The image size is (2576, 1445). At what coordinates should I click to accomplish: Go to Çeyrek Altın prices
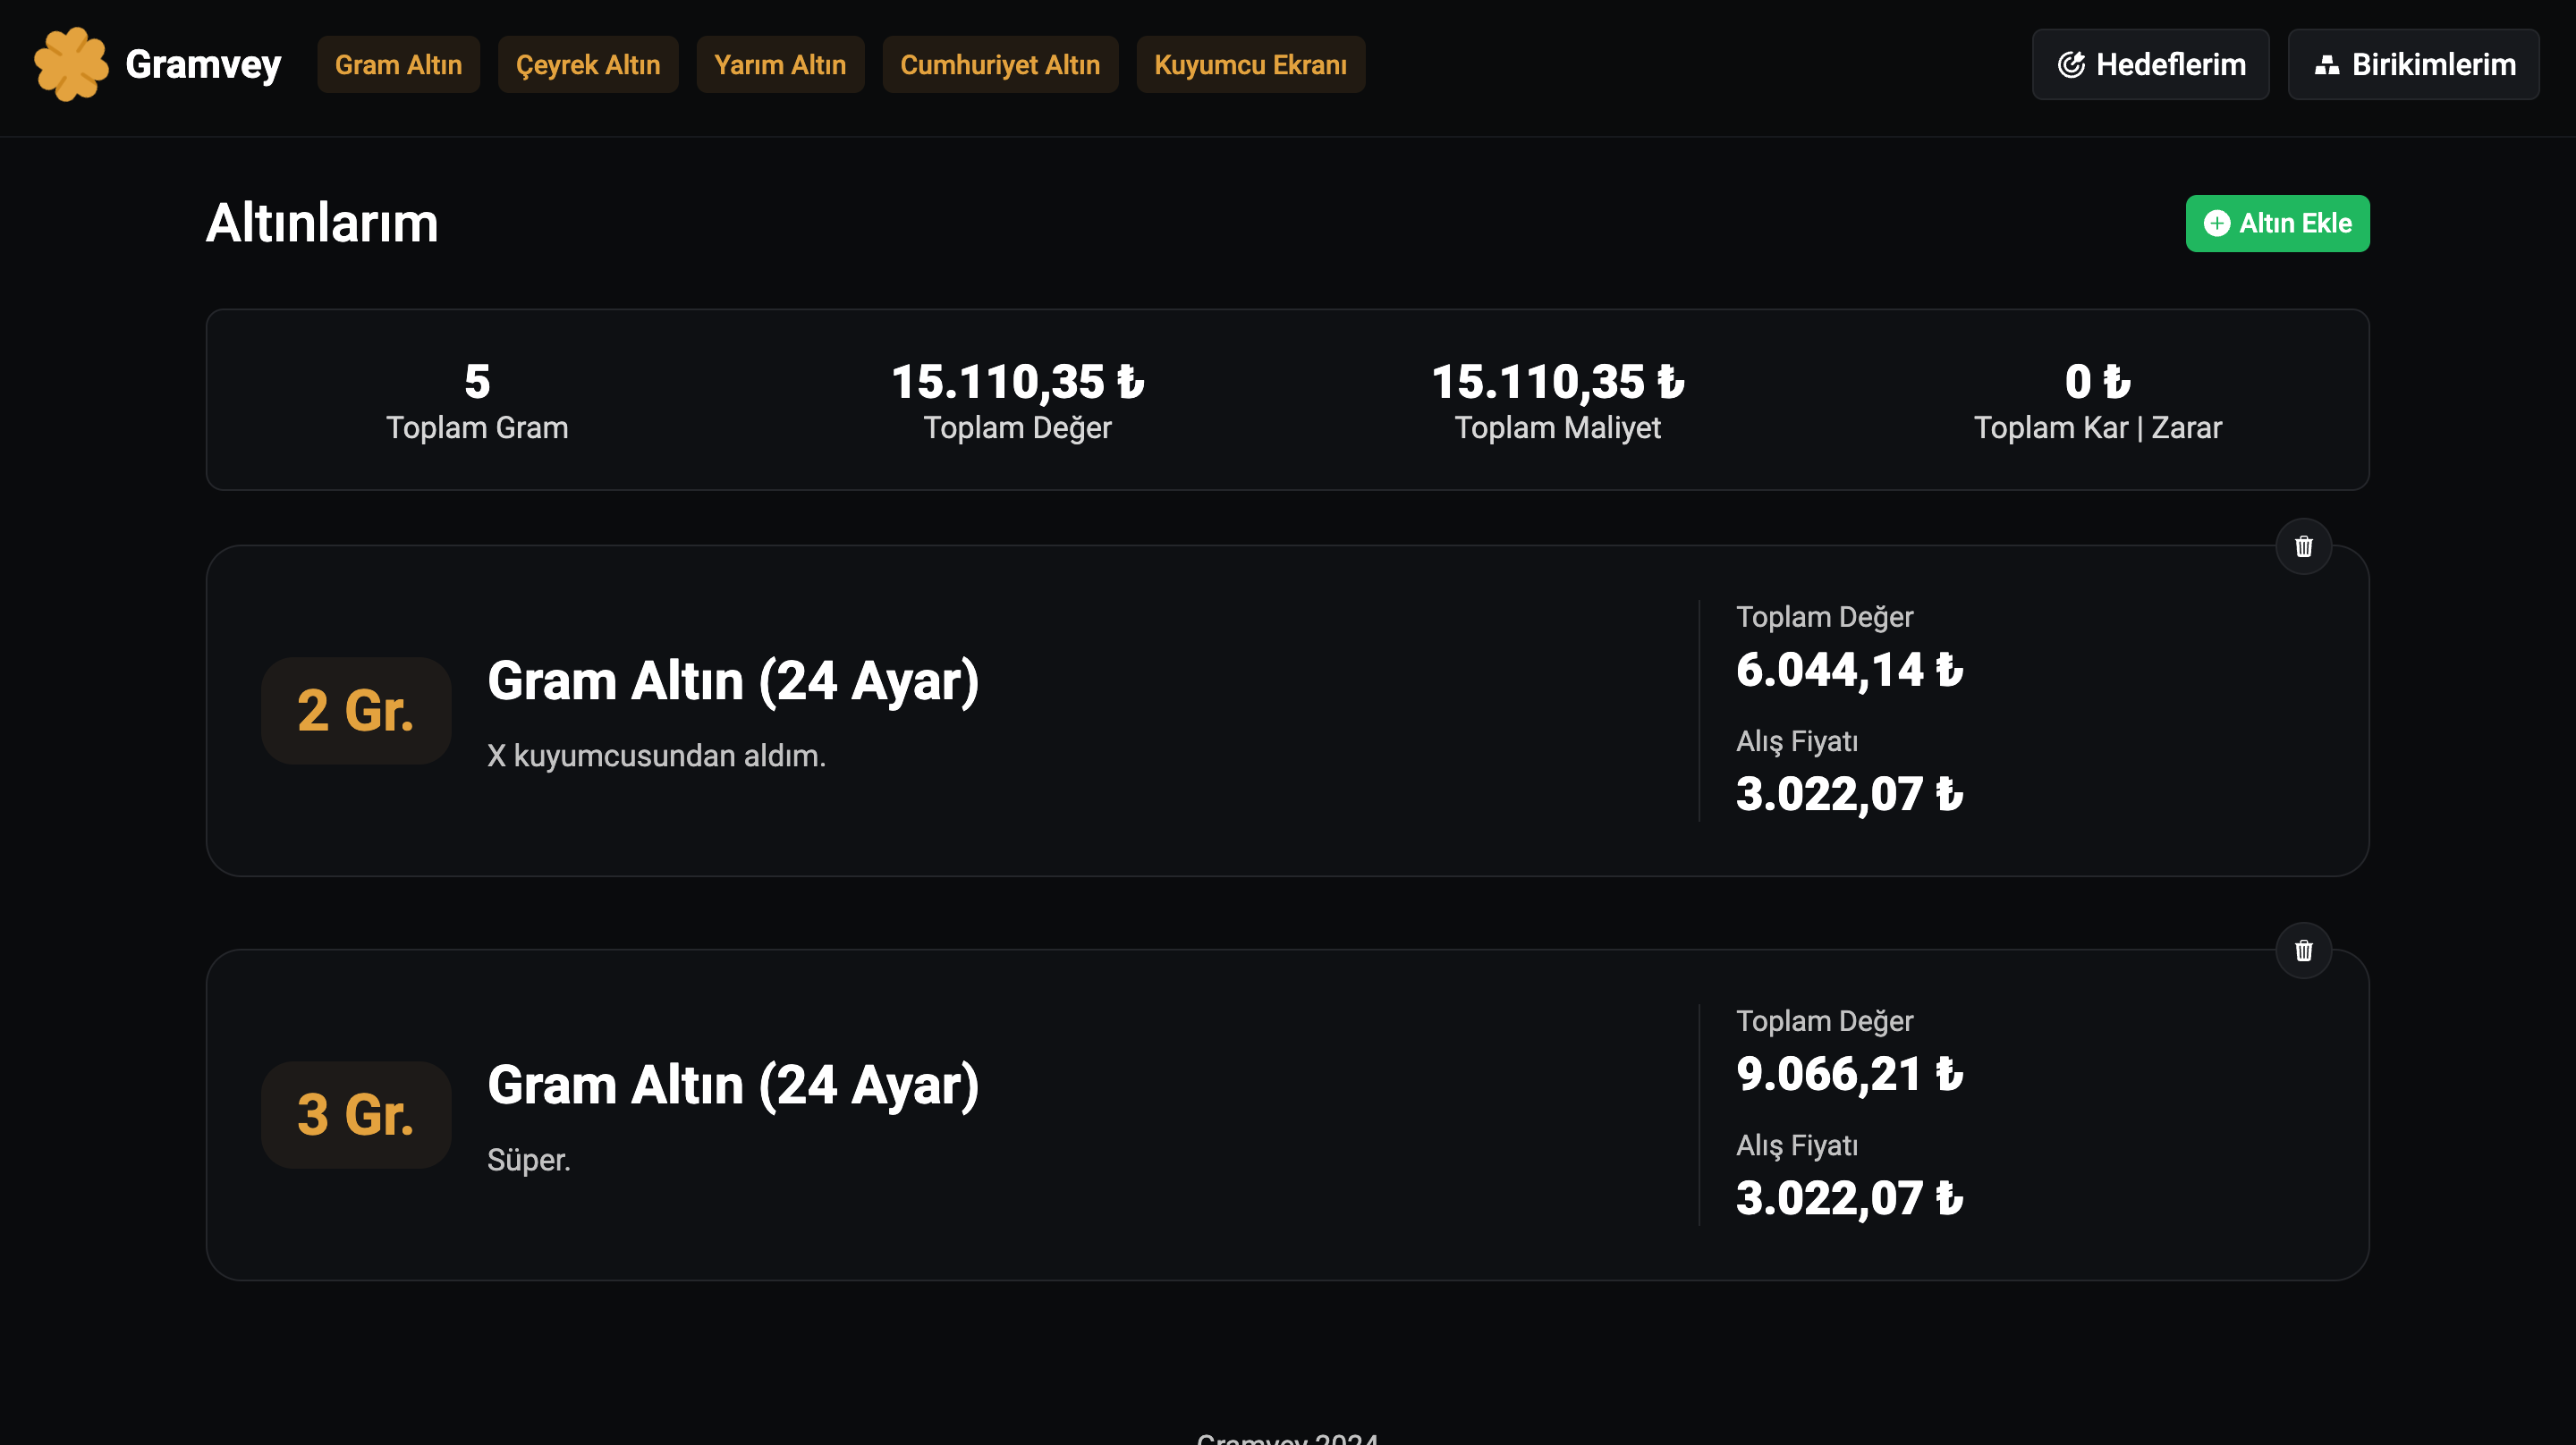(x=587, y=65)
